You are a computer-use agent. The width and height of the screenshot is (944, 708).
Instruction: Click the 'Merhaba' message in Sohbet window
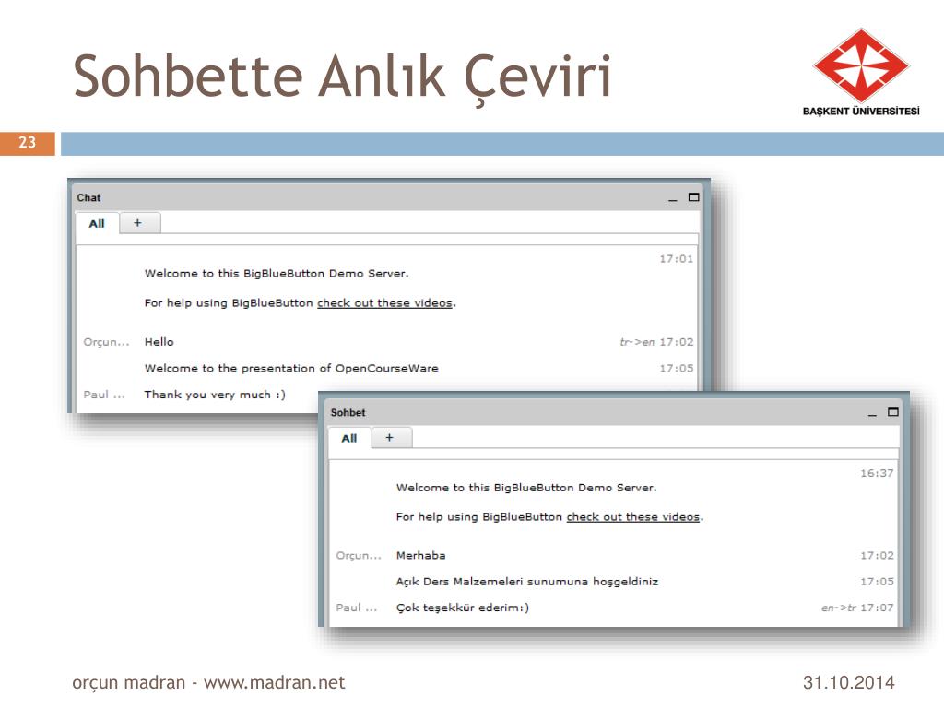pyautogui.click(x=420, y=555)
